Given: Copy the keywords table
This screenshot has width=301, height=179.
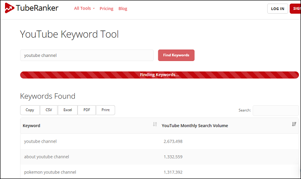Looking at the screenshot, I should pyautogui.click(x=30, y=110).
